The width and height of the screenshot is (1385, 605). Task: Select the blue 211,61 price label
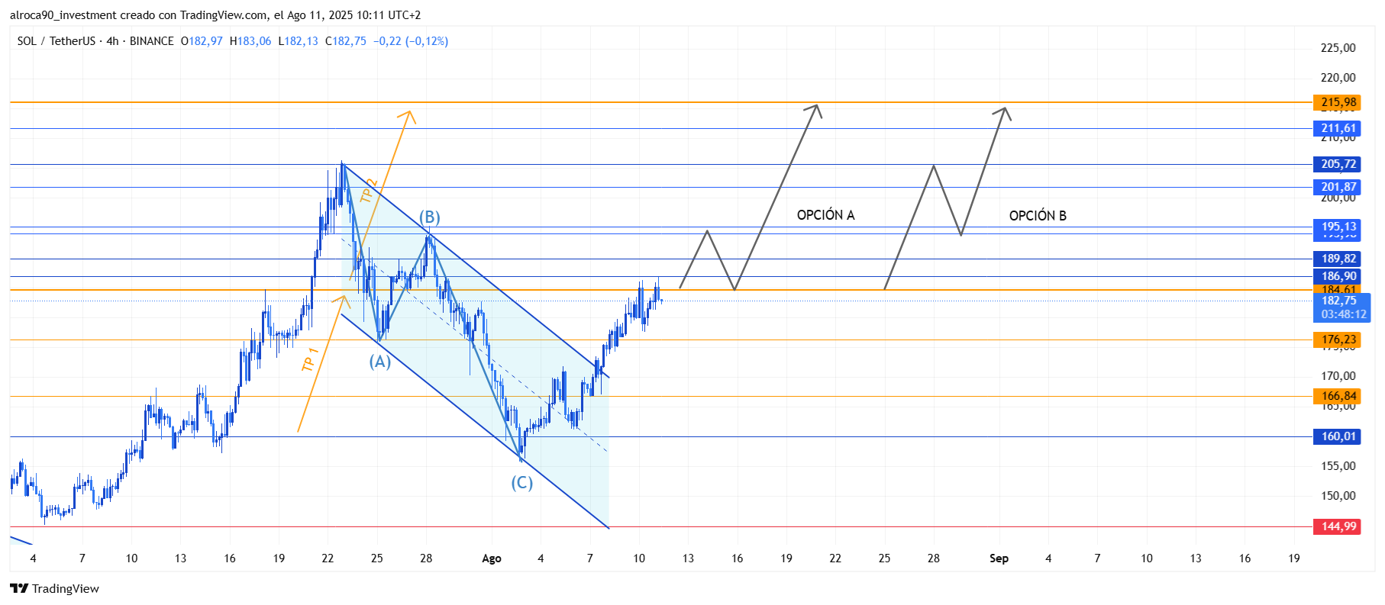point(1338,128)
